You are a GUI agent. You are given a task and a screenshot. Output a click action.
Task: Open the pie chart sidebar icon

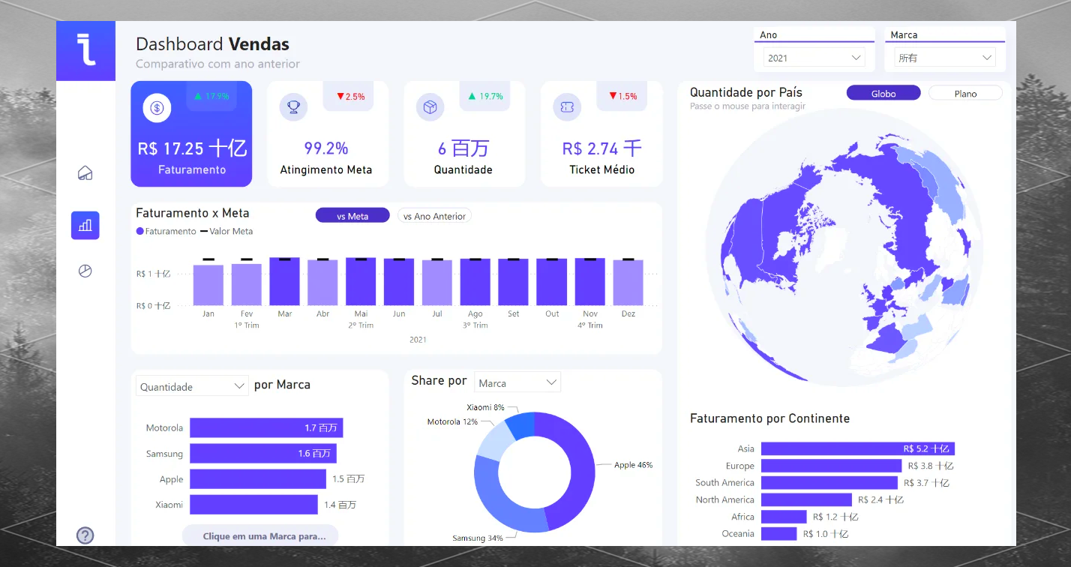click(x=85, y=271)
